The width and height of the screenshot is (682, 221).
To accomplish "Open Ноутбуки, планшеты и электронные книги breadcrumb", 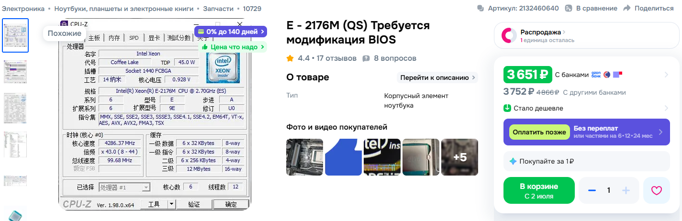I will tap(124, 9).
